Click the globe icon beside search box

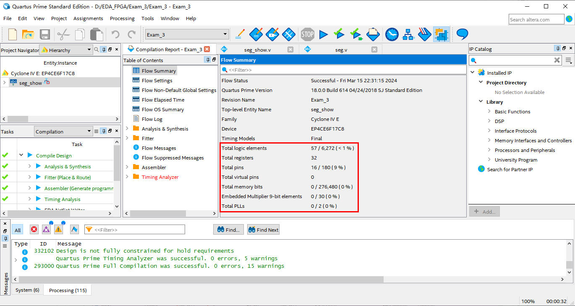[x=569, y=19]
